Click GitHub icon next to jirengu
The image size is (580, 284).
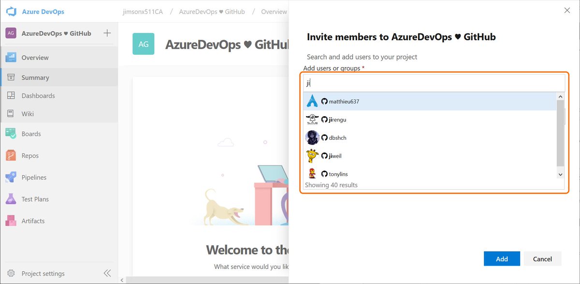coord(324,120)
